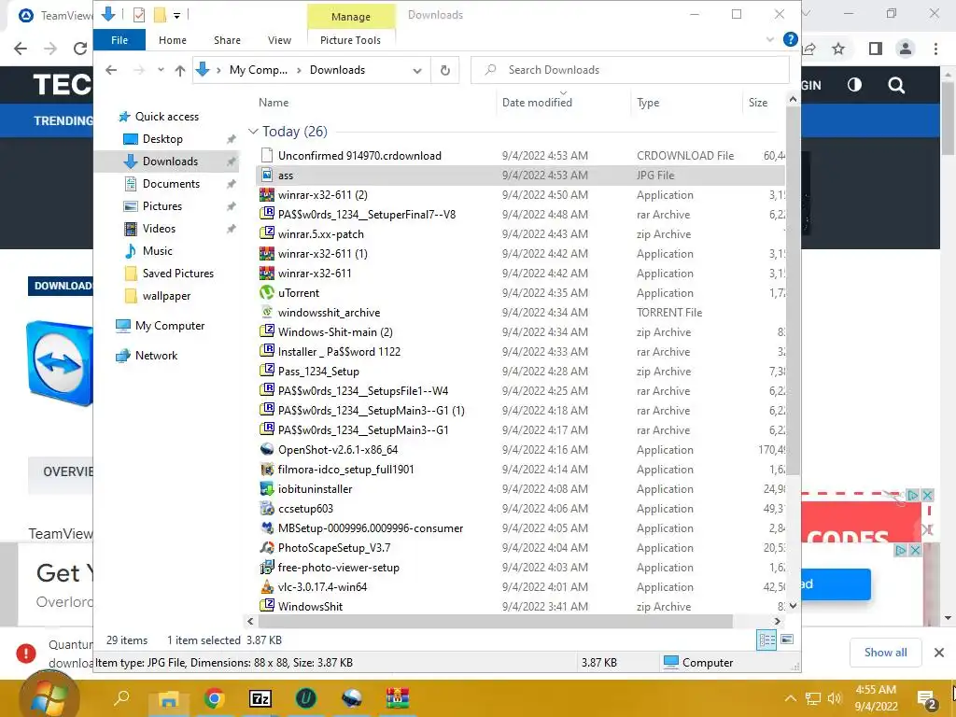Bookmark page with Chrome star icon
Image resolution: width=956 pixels, height=717 pixels.
839,49
